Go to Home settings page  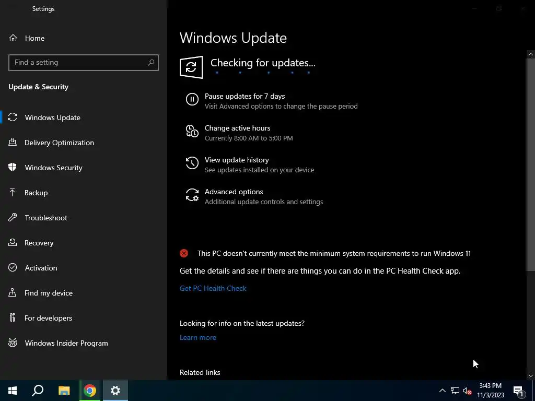coord(84,38)
